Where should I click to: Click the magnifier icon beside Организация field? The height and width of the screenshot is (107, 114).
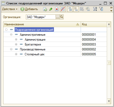coord(62,17)
